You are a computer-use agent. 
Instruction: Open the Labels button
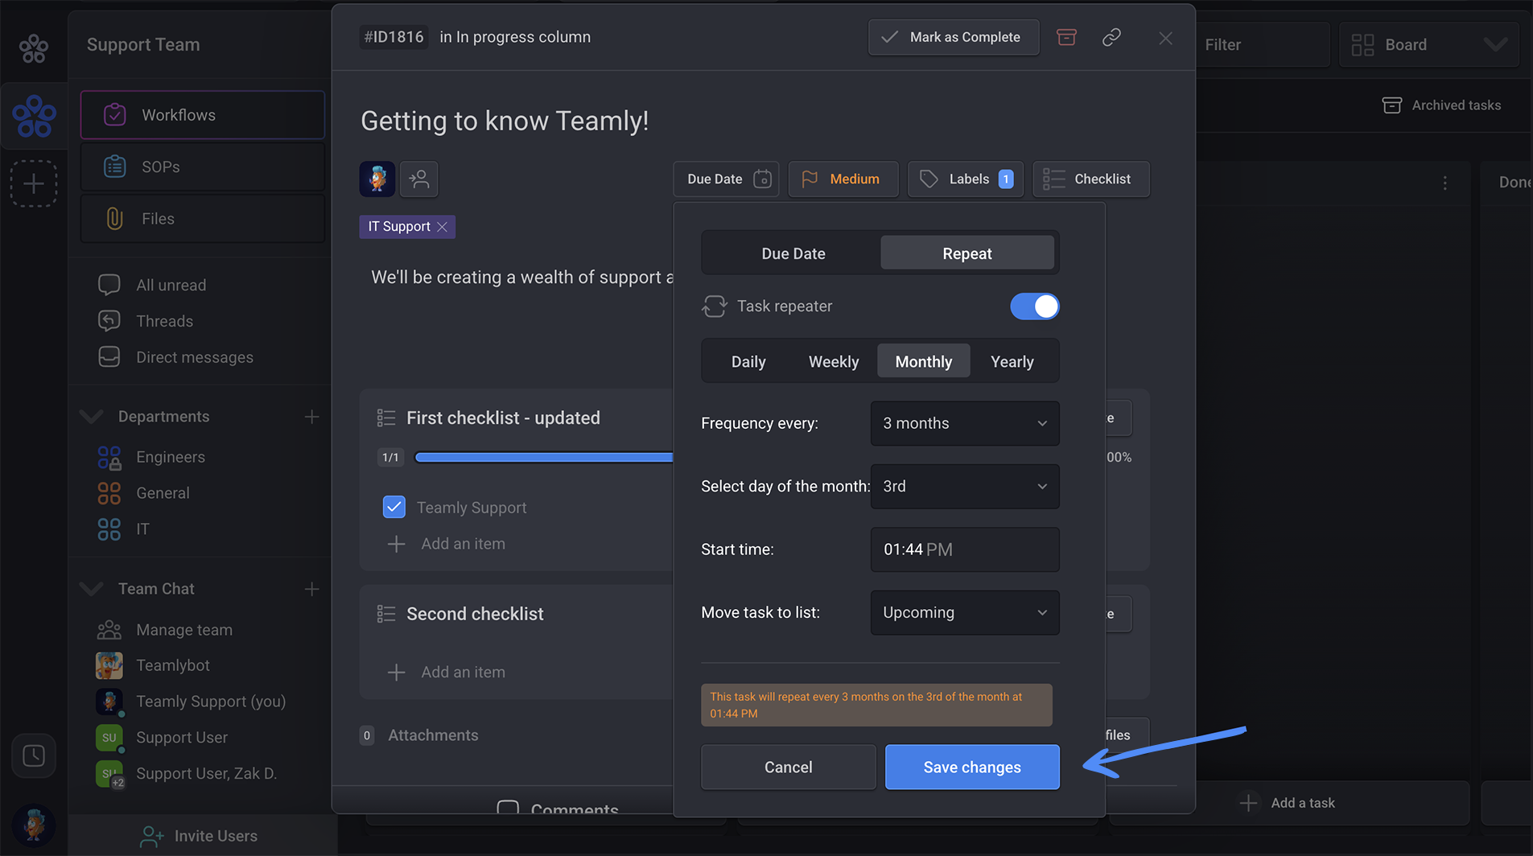966,179
